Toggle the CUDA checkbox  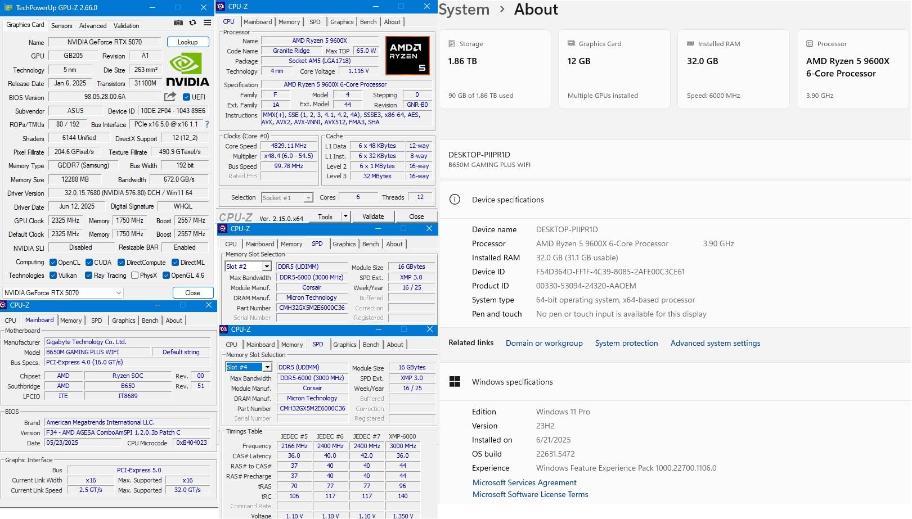(x=89, y=262)
